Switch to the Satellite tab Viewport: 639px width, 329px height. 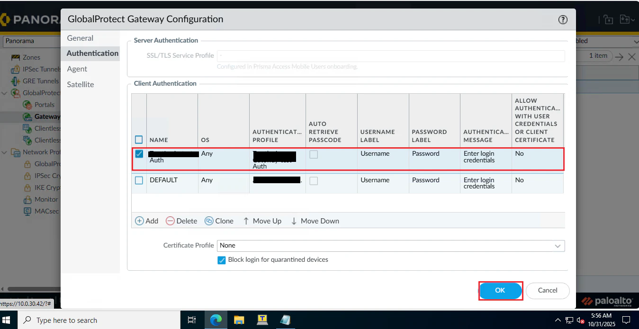coord(81,84)
